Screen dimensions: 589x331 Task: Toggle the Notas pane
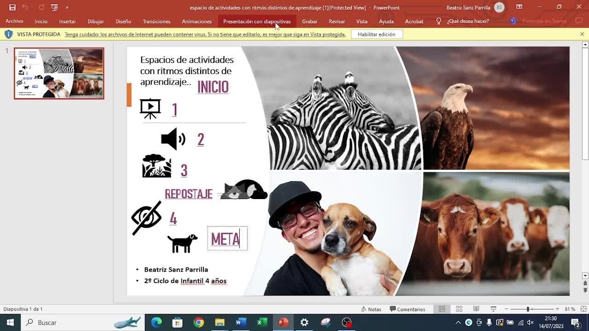tap(371, 309)
